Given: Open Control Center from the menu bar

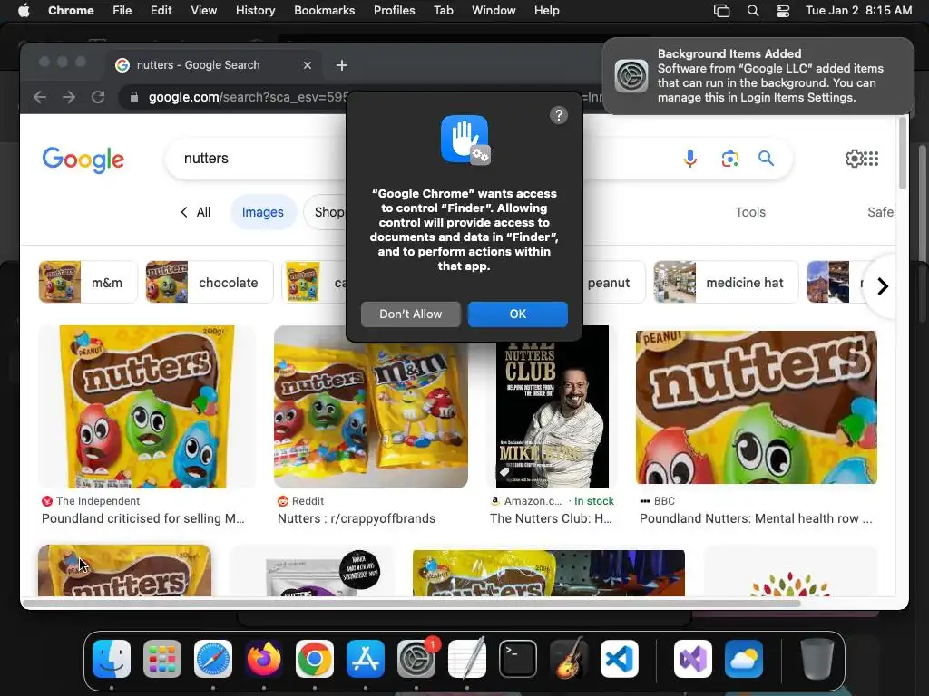Looking at the screenshot, I should [x=783, y=11].
